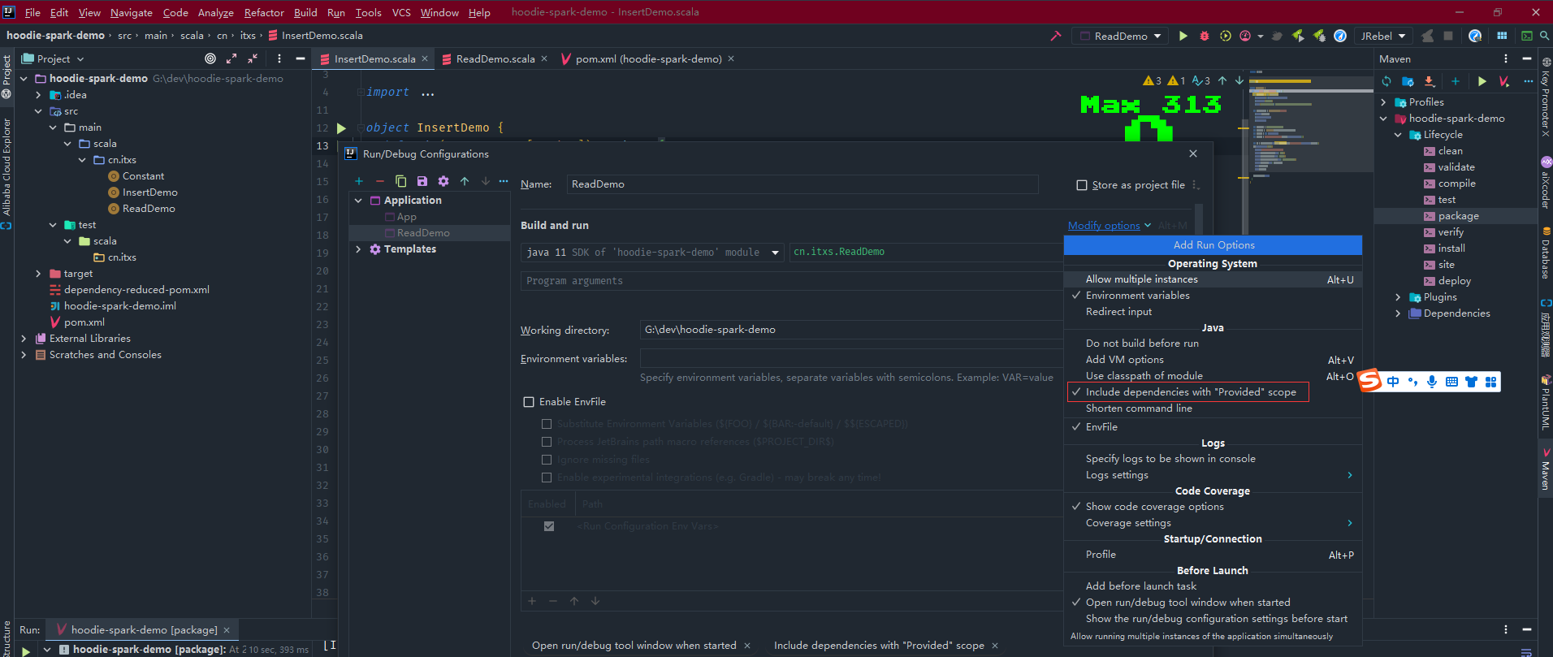
Task: Click the Reload All Maven Projects icon
Action: click(1386, 81)
